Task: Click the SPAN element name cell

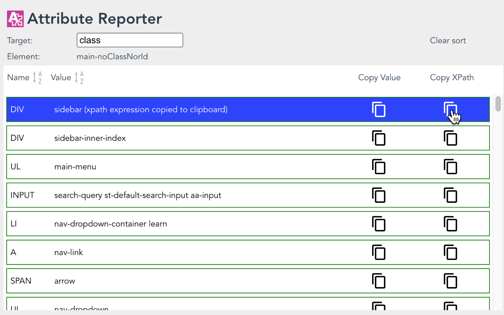Action: click(21, 281)
